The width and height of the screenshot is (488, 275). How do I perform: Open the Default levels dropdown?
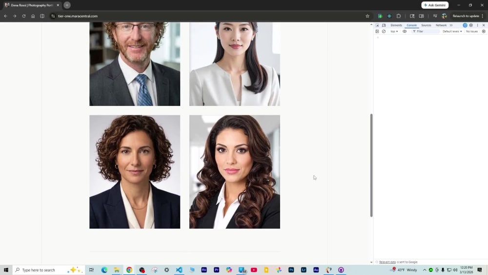tap(452, 31)
